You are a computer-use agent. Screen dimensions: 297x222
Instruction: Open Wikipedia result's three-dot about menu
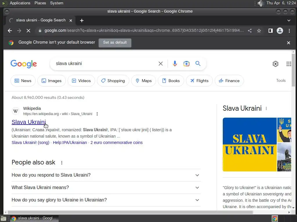pyautogui.click(x=97, y=114)
